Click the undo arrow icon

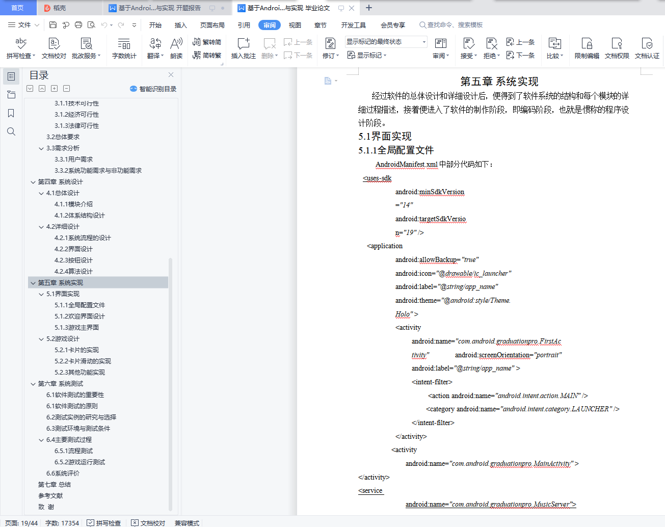[x=104, y=24]
